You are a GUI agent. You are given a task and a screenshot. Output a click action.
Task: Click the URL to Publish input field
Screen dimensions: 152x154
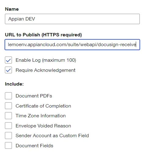pyautogui.click(x=72, y=45)
